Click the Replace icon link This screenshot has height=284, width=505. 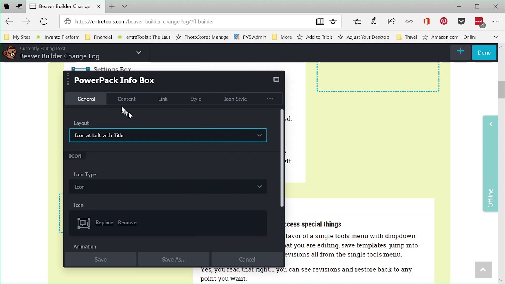(x=105, y=222)
